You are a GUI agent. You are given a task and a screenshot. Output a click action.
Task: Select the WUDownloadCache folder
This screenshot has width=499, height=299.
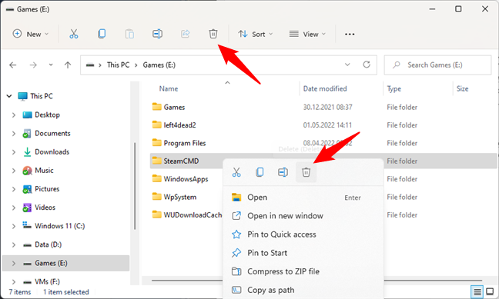(193, 215)
